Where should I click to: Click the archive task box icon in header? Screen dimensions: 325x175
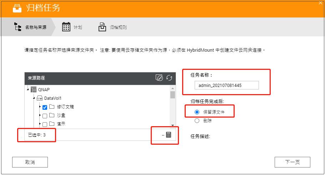tap(17, 8)
